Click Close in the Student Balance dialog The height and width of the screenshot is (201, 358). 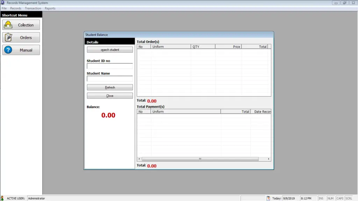[109, 95]
